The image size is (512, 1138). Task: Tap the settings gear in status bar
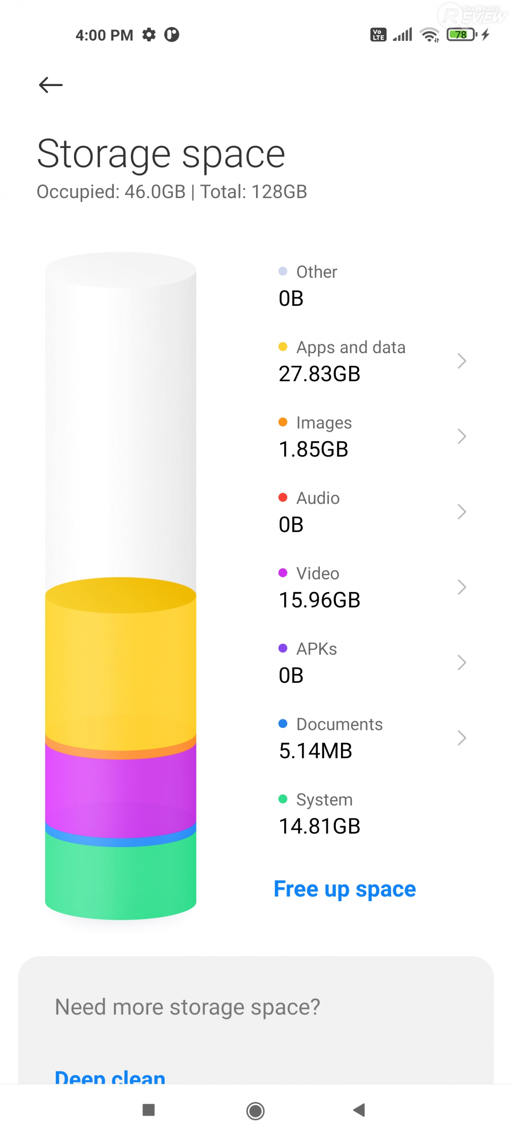[x=149, y=35]
